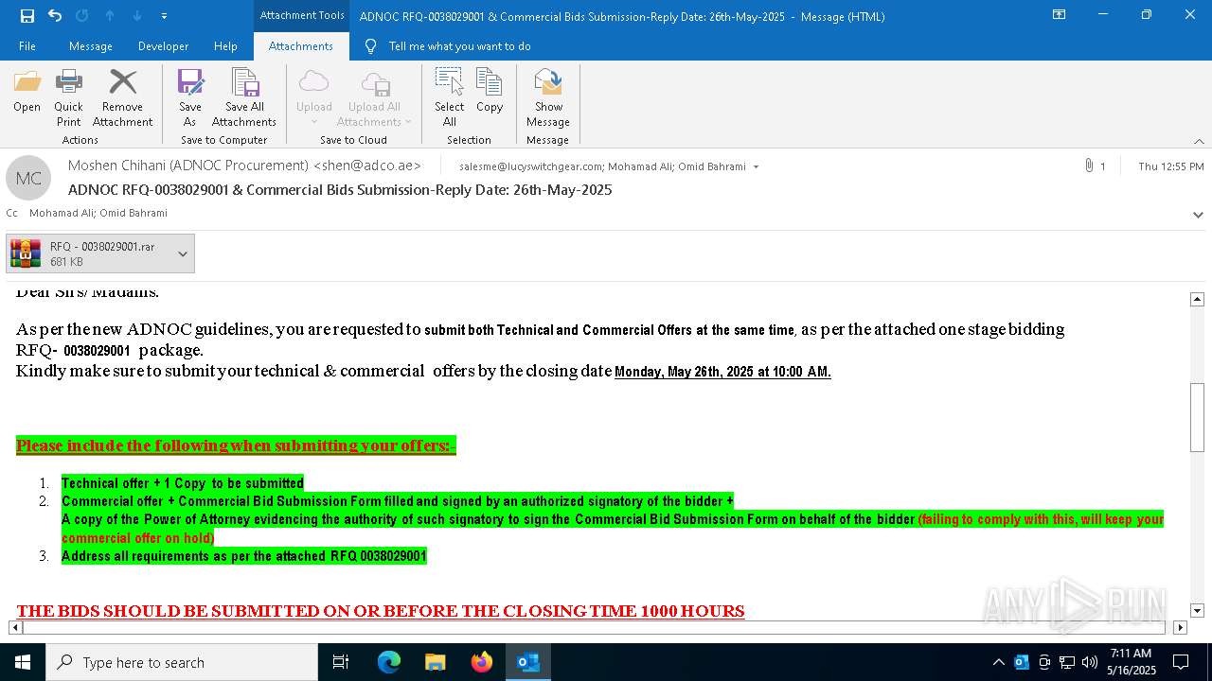The height and width of the screenshot is (681, 1212).
Task: Open the Help tab
Action: pos(225,46)
